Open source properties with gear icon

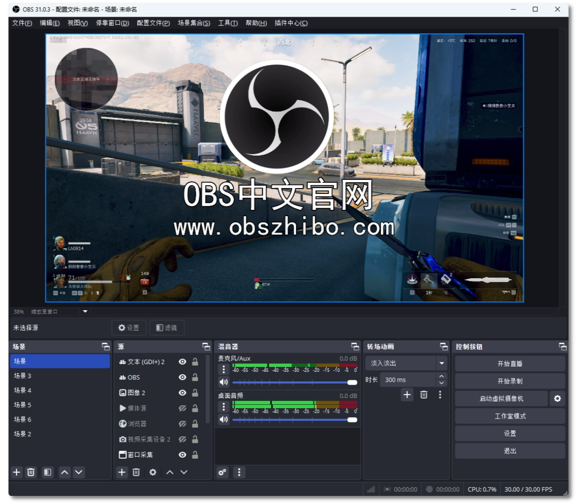click(x=152, y=472)
